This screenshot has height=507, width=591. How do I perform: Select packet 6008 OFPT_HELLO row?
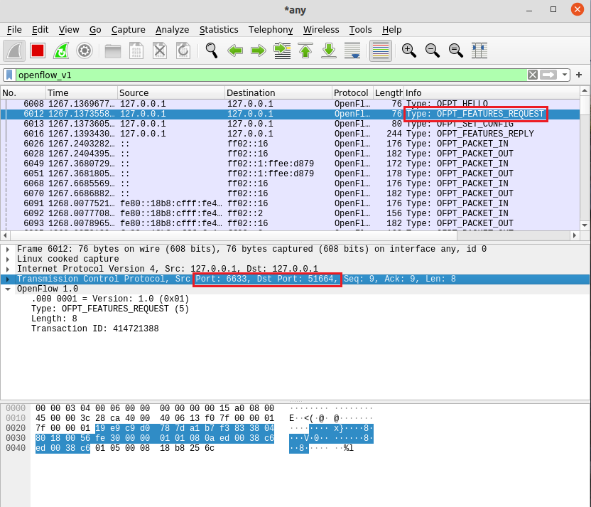coord(290,104)
